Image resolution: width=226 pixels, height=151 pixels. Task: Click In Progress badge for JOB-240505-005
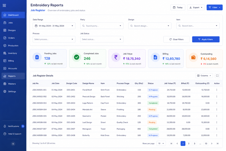[x=153, y=116]
